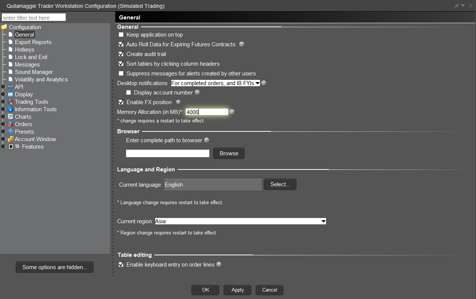Open the Desktop notifications dropdown
This screenshot has width=476, height=299.
215,83
